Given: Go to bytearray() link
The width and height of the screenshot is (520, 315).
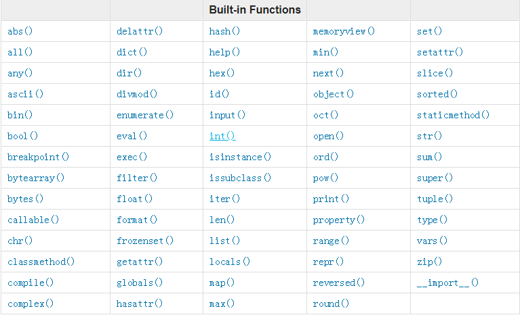Looking at the screenshot, I should click(36, 178).
